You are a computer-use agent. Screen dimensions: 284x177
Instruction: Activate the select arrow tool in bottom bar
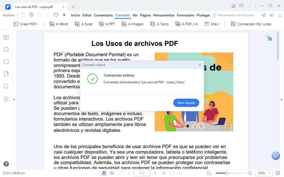coord(112,173)
